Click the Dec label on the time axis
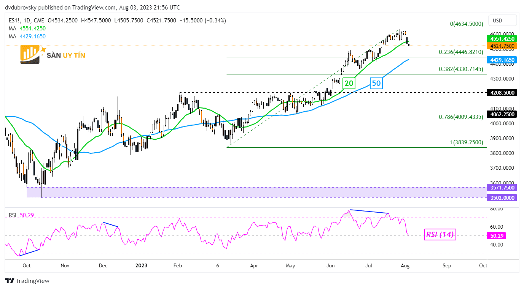The image size is (524, 289). click(x=103, y=266)
